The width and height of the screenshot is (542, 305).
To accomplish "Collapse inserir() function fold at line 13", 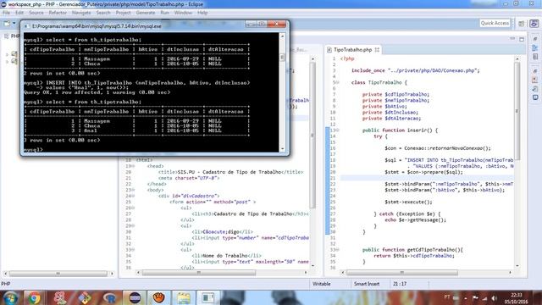I will pos(338,130).
